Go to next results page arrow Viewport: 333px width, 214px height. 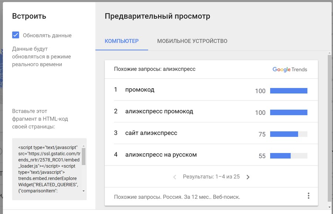[248, 177]
